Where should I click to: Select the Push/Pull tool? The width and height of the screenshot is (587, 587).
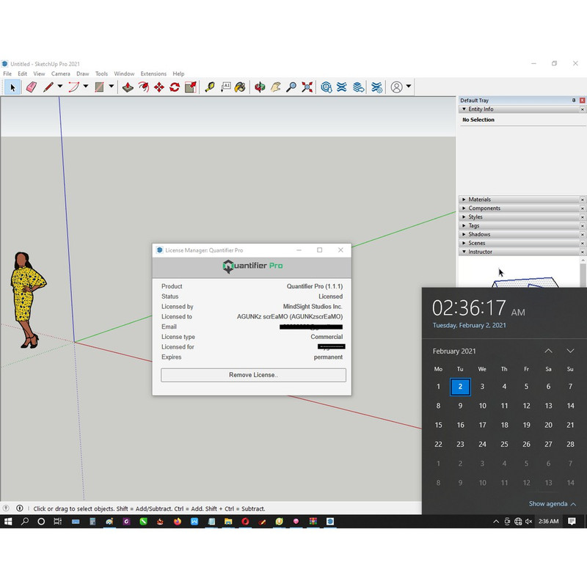pyautogui.click(x=128, y=87)
